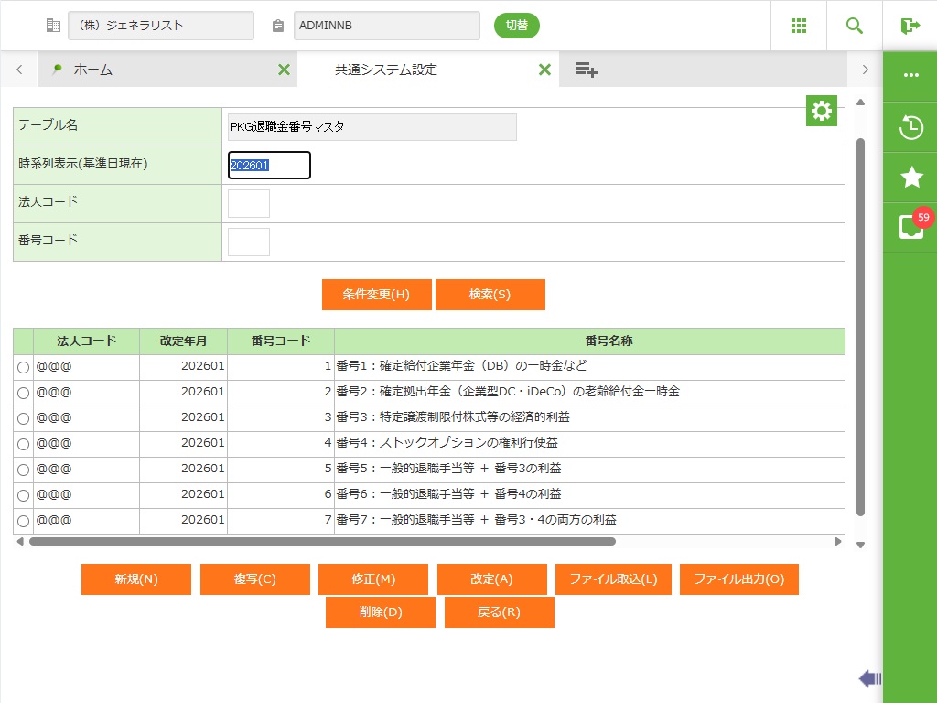This screenshot has height=703, width=937.
Task: Select the radio button for 番号1 row
Action: click(x=23, y=367)
